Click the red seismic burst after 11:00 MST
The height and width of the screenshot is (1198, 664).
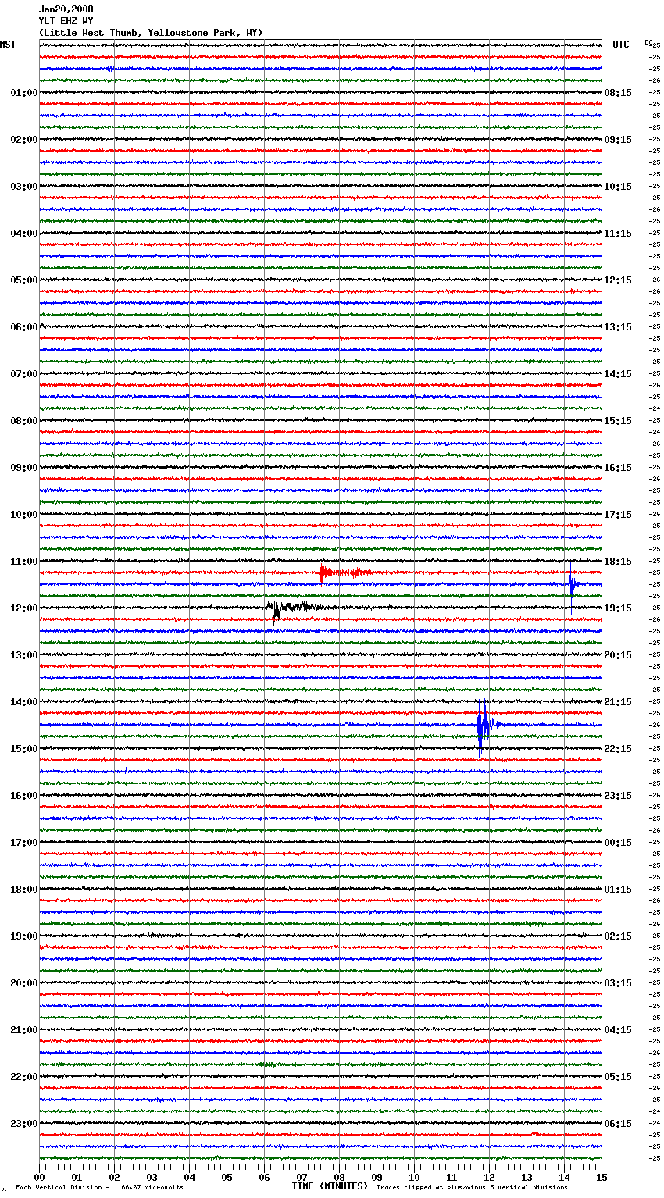pyautogui.click(x=344, y=573)
